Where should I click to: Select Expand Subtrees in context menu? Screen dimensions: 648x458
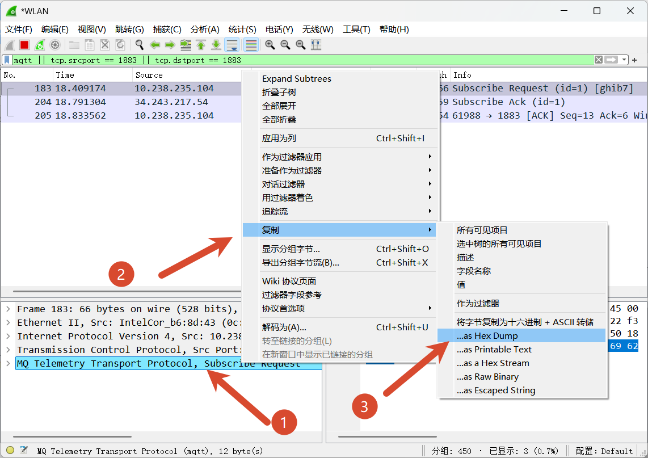tap(340, 78)
